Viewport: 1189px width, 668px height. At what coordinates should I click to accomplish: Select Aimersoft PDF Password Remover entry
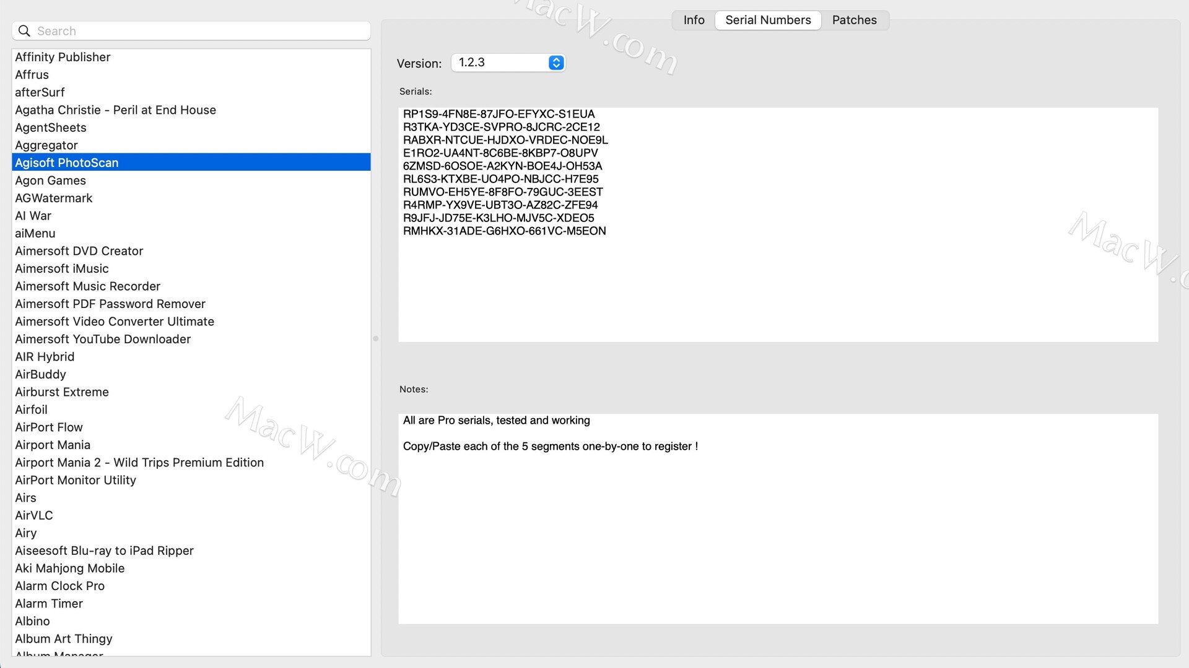[x=191, y=304]
